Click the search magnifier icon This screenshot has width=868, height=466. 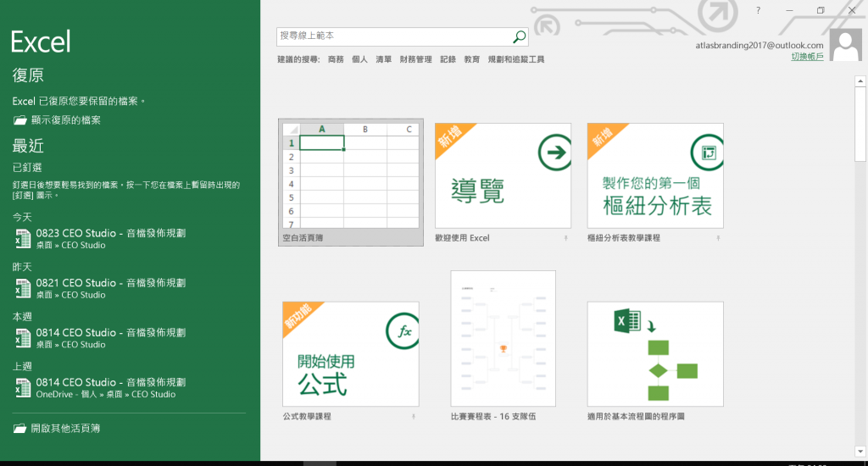pos(520,36)
